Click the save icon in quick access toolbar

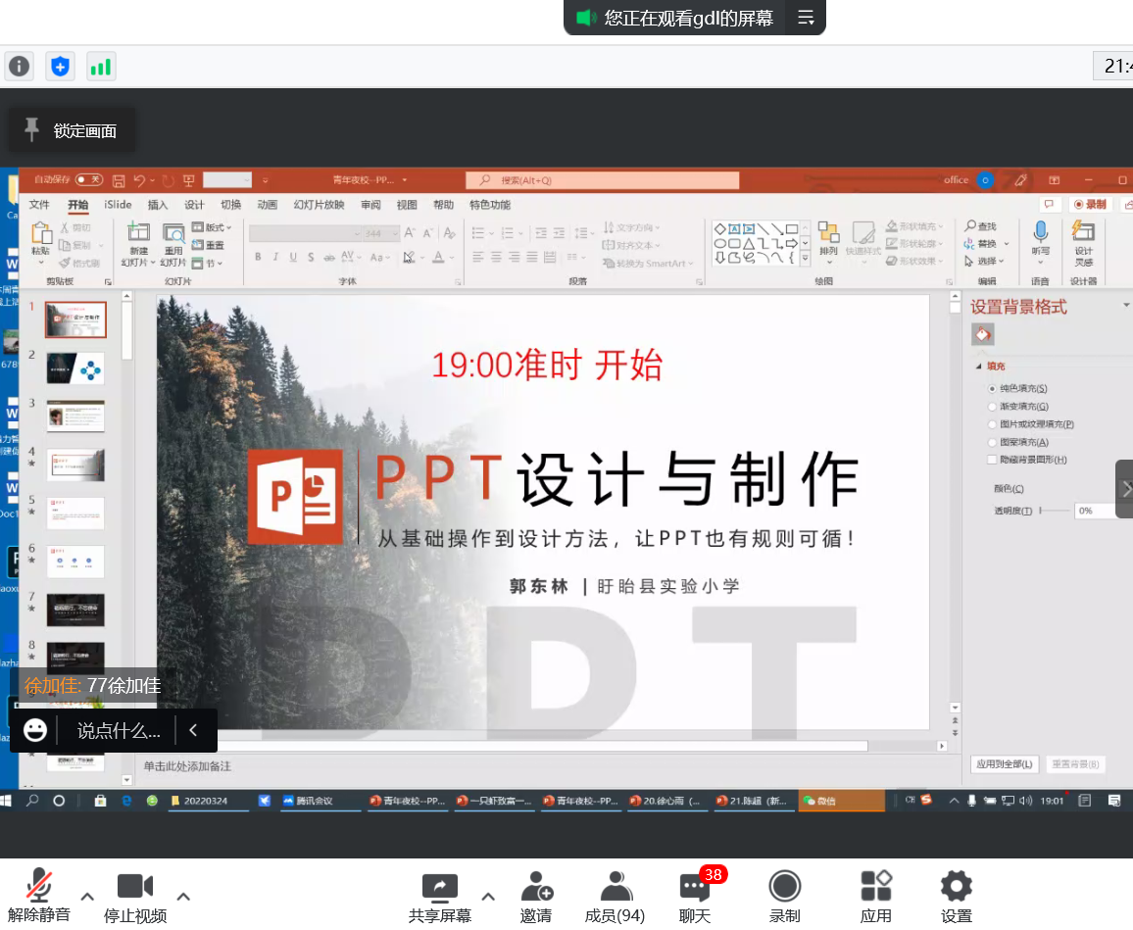pos(120,180)
